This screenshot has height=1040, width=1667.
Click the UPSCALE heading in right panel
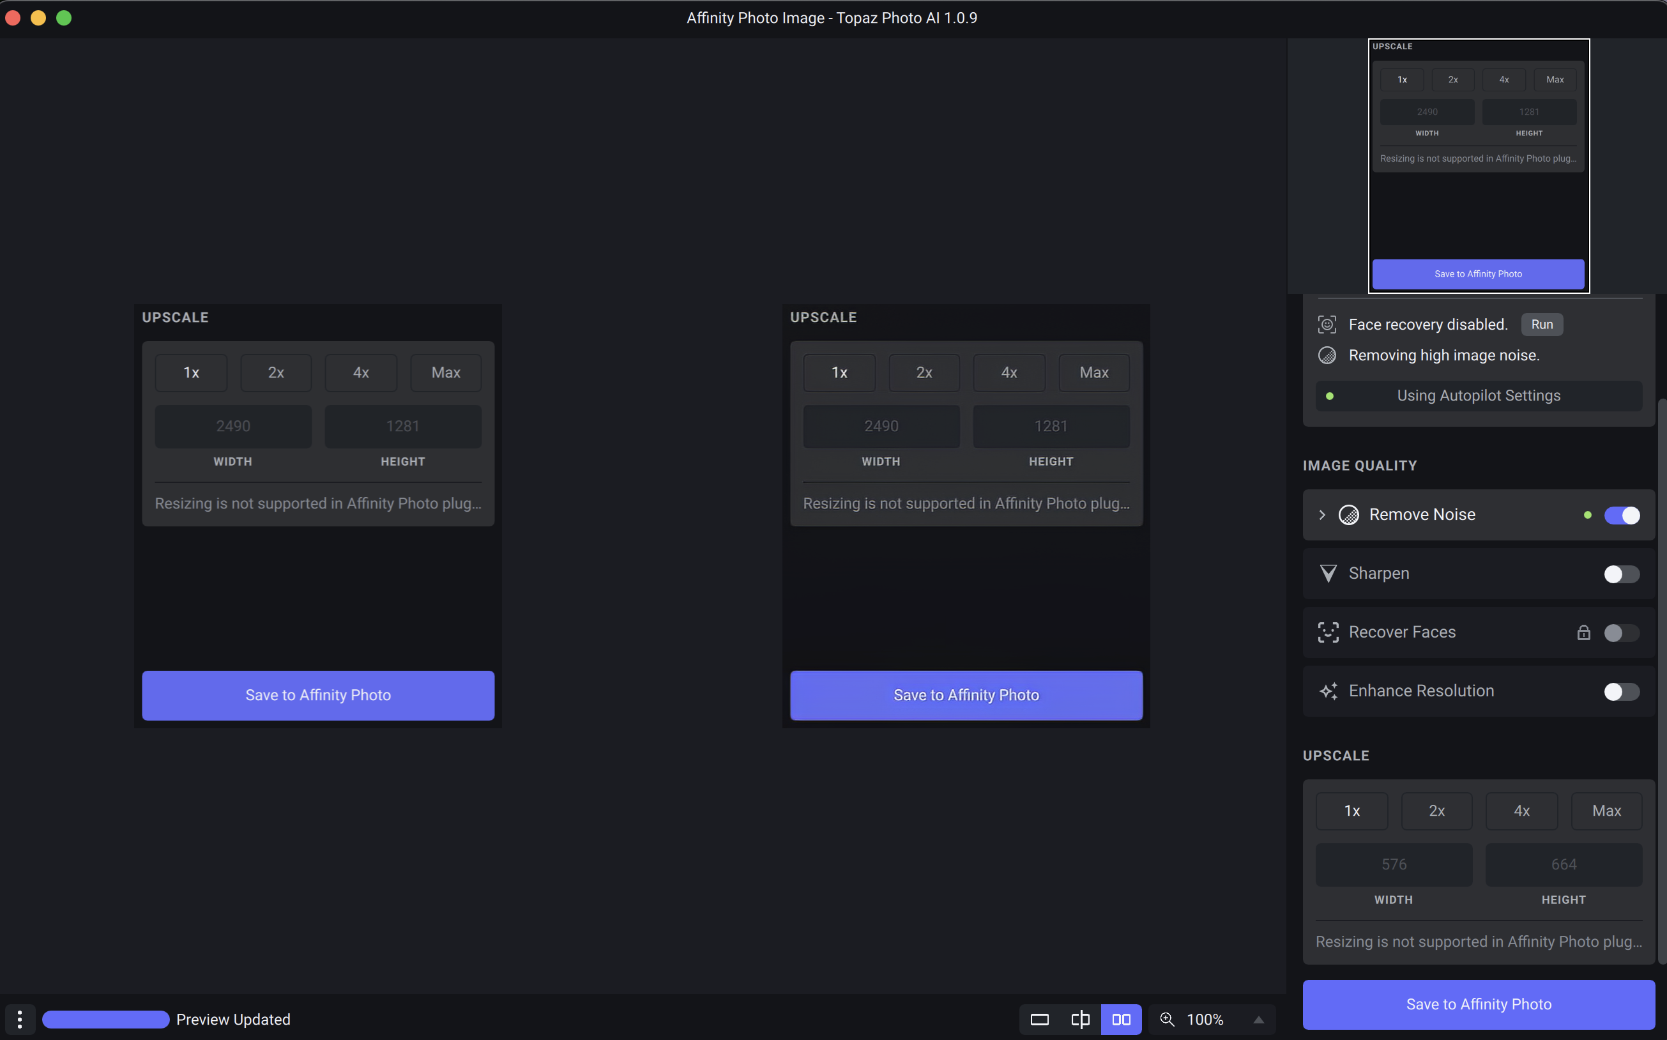1336,755
